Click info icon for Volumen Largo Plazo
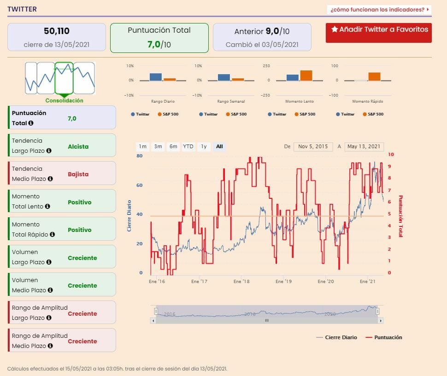This screenshot has width=447, height=376. click(49, 262)
